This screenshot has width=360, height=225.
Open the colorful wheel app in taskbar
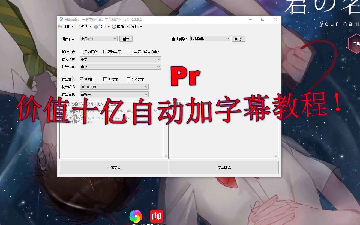136,216
